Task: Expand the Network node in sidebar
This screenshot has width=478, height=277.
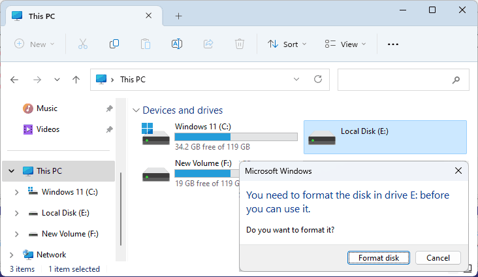Action: coord(11,255)
